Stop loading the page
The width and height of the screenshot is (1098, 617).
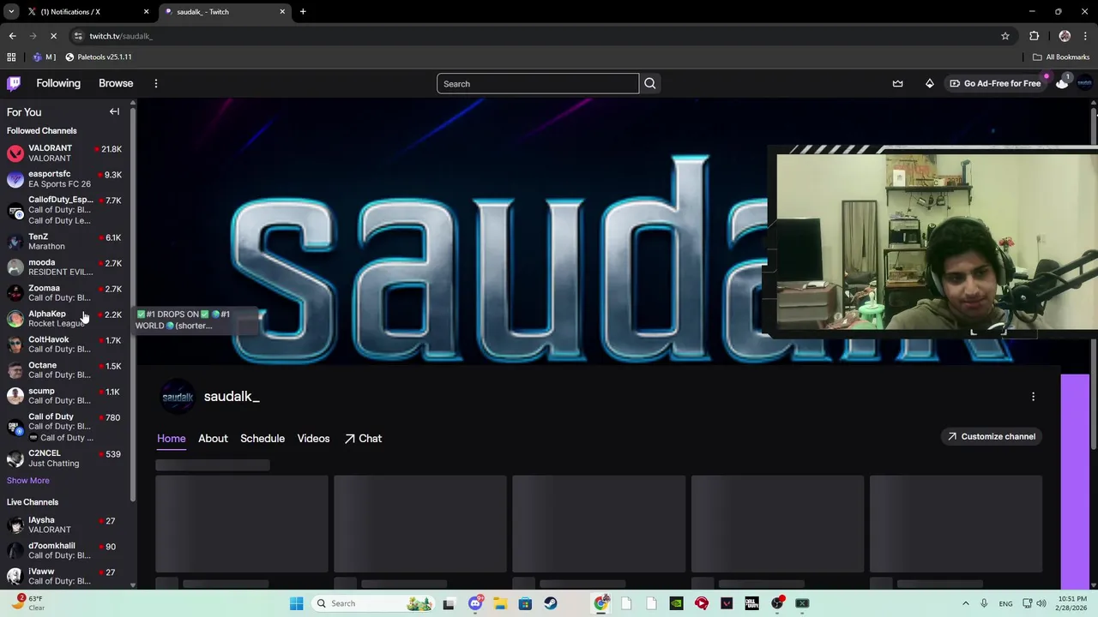pos(53,36)
